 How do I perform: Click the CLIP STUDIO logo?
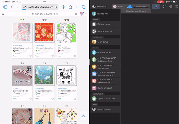coord(100,7)
